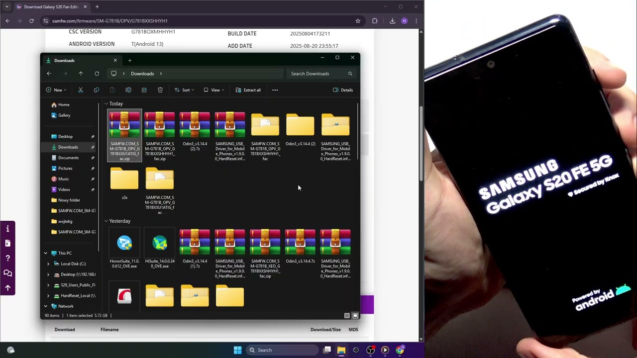Open Desktop in navigation pane
This screenshot has height=358, width=637.
coord(65,137)
